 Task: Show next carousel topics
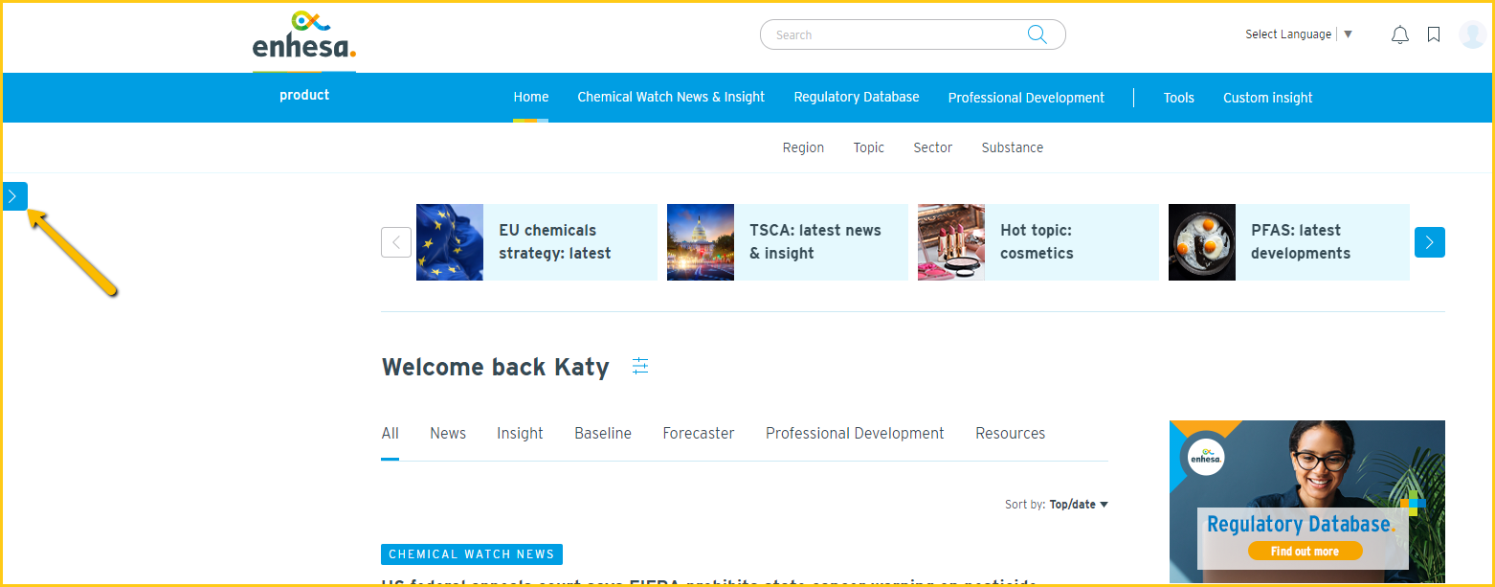(x=1430, y=242)
